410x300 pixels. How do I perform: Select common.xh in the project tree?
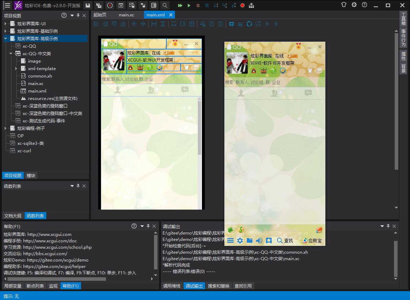pyautogui.click(x=40, y=76)
